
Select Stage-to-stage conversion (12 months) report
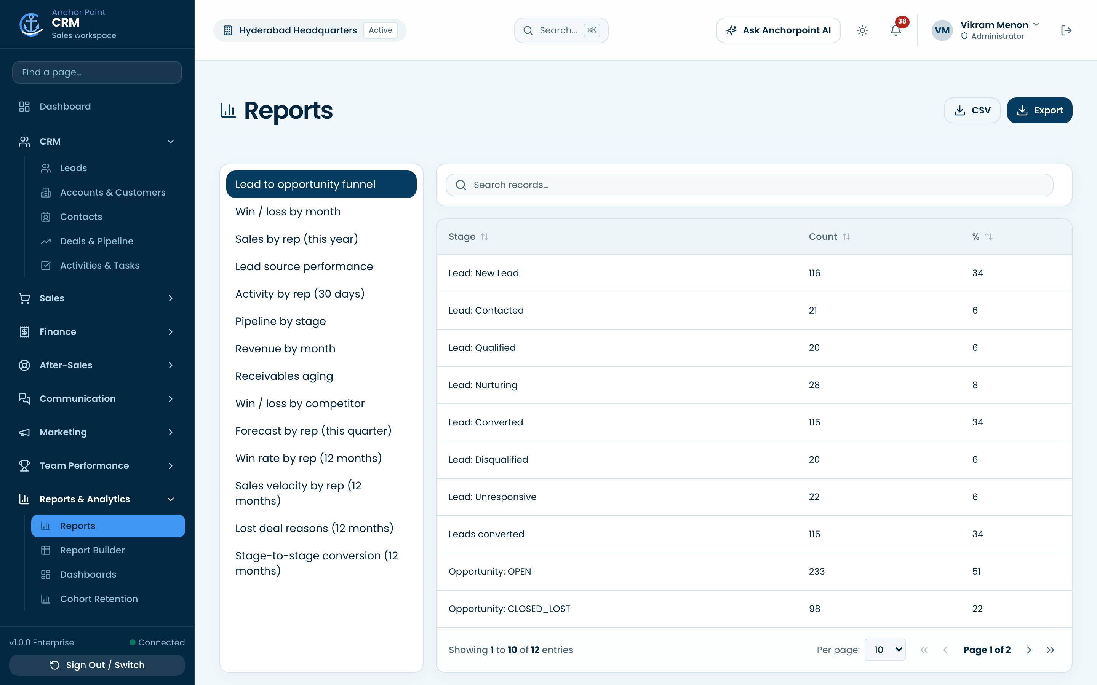click(x=321, y=563)
